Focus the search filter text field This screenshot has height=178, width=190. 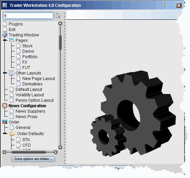pos(28,16)
